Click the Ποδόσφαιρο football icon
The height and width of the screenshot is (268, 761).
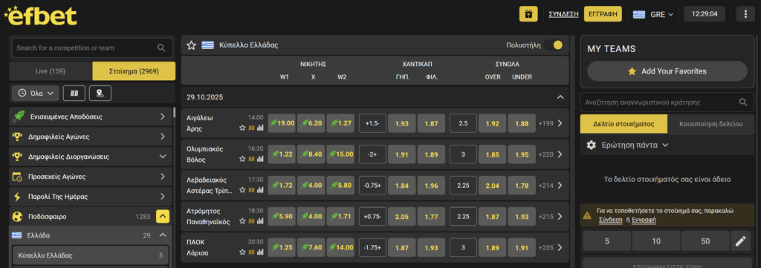click(18, 216)
